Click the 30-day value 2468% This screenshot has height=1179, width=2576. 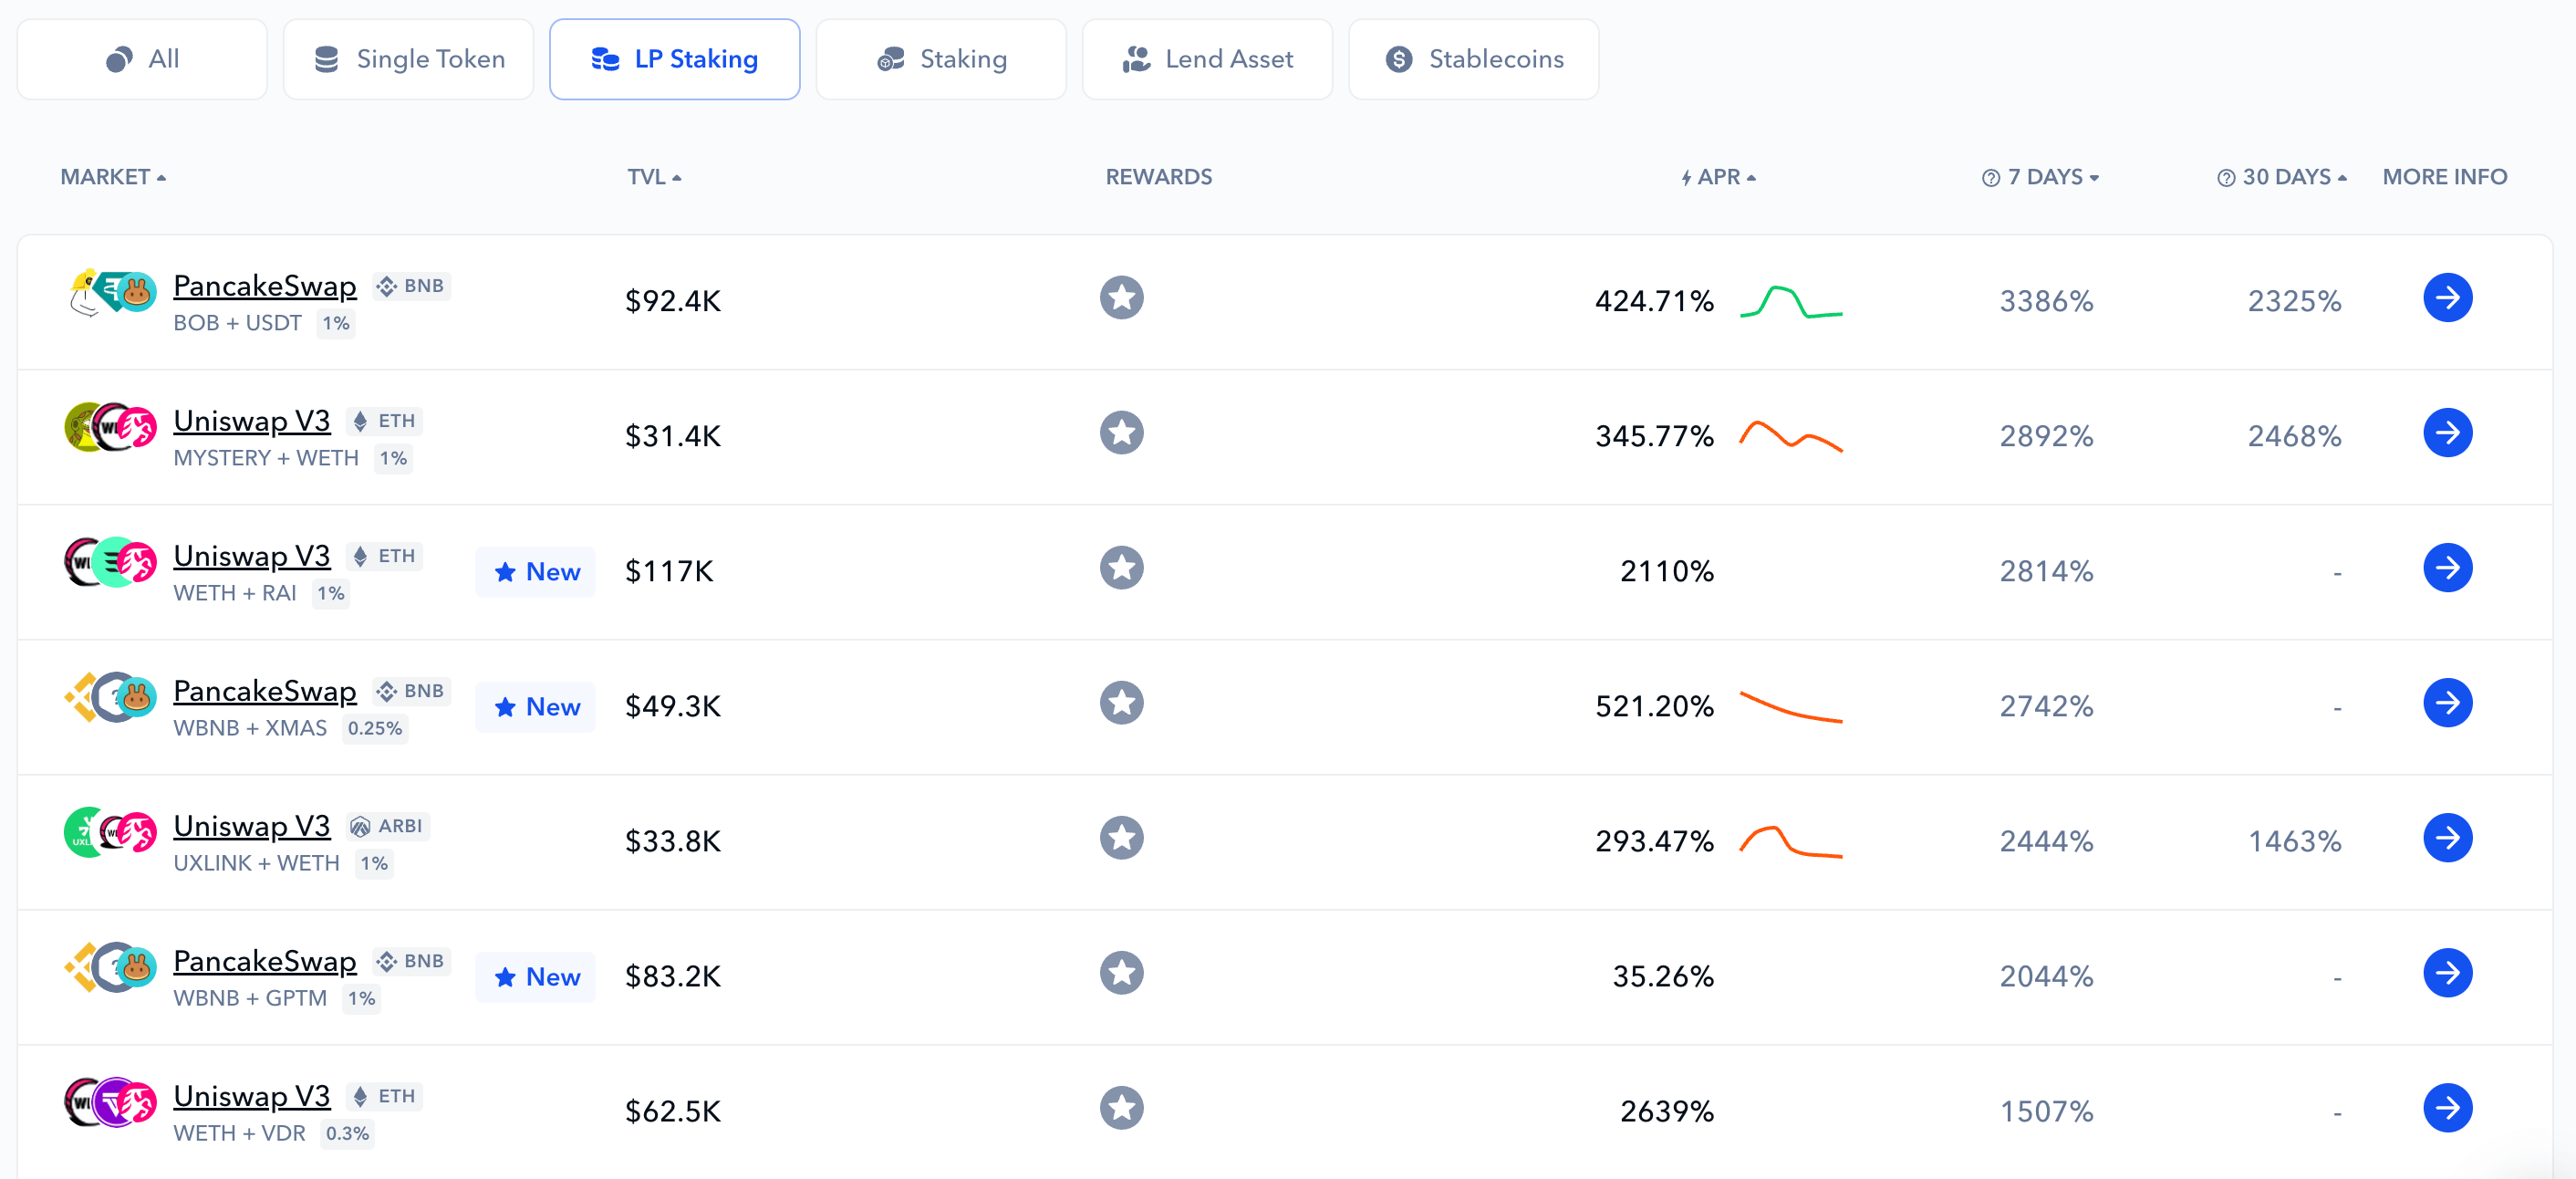click(2294, 436)
